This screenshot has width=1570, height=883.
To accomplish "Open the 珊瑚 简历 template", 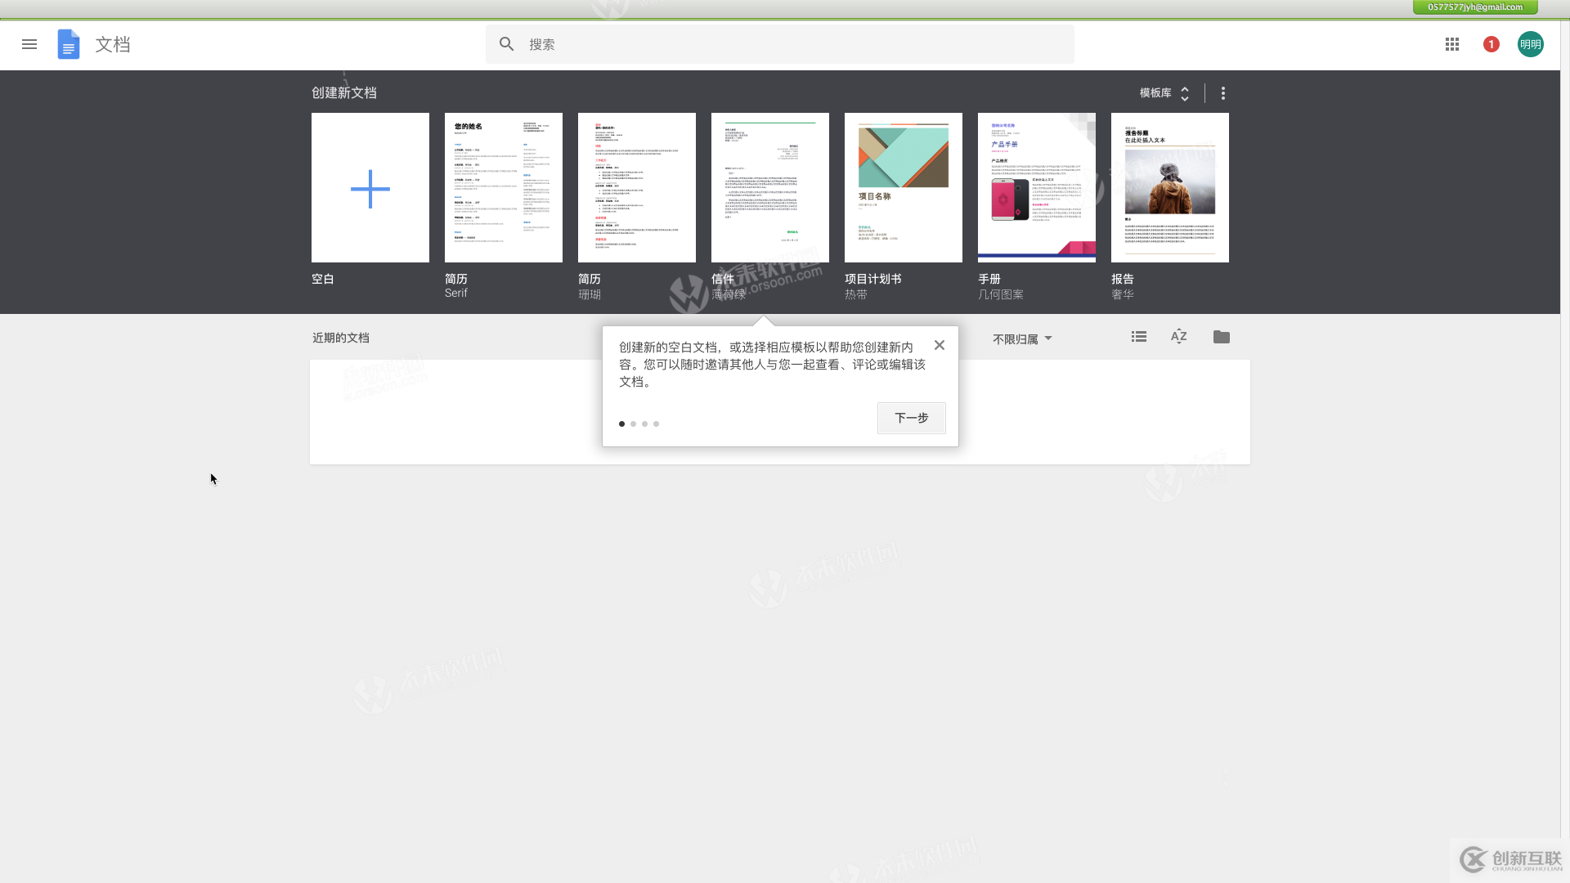I will pyautogui.click(x=636, y=186).
